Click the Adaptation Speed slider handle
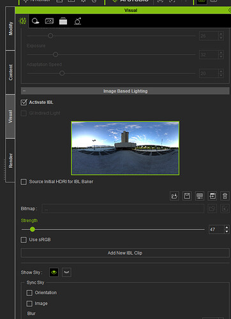This screenshot has height=319, width=231. [x=62, y=73]
